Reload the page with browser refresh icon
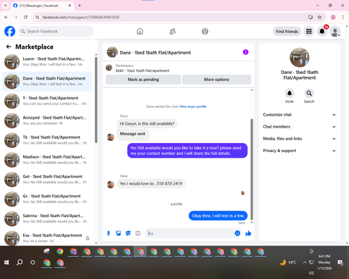The height and width of the screenshot is (279, 349). [26, 17]
